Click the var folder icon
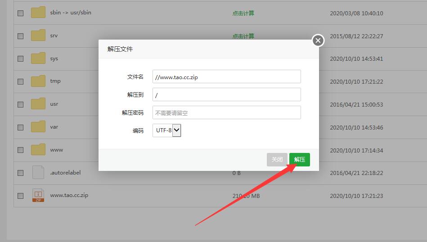Screen dimensions: 427x242 (x=38, y=127)
